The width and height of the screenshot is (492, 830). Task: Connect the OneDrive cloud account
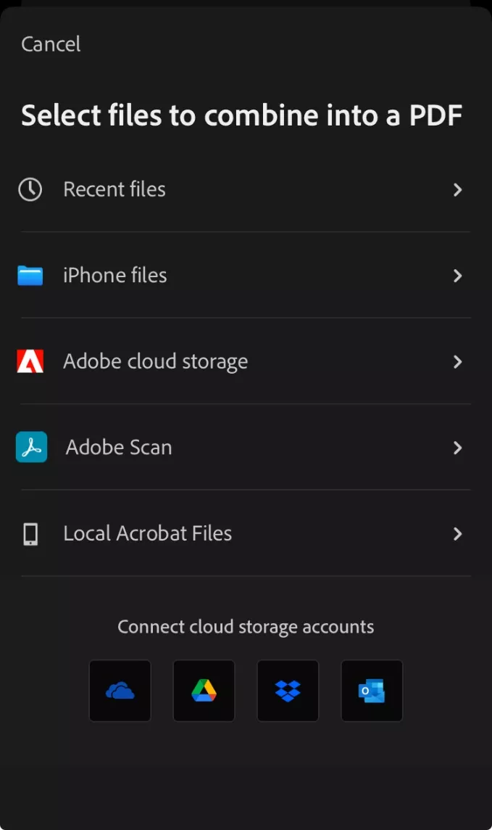coord(120,690)
